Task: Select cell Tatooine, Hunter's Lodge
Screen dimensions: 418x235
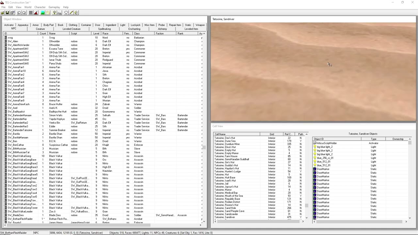Action: [x=259, y=172]
